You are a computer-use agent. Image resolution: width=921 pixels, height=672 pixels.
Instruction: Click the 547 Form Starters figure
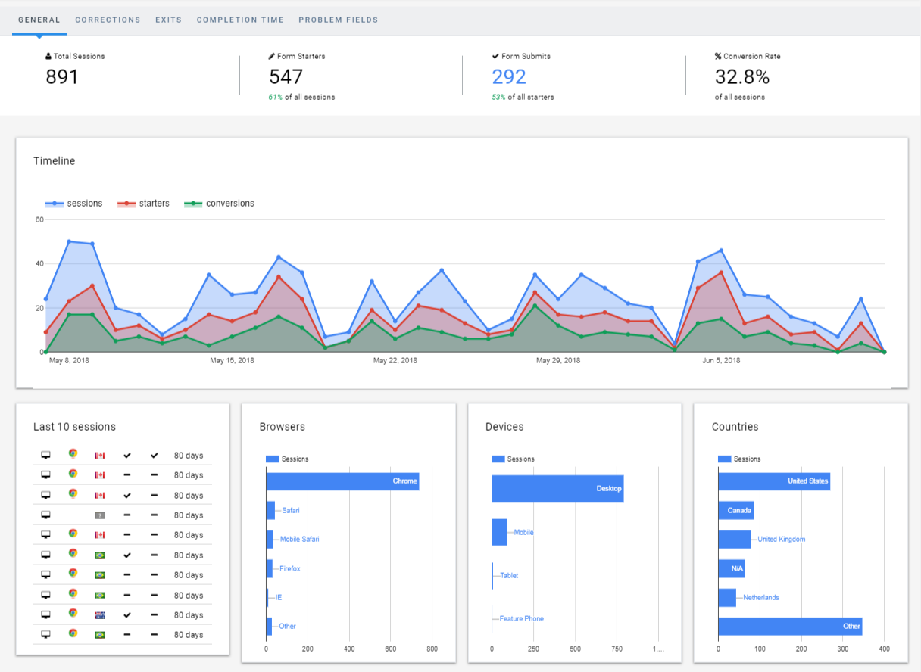click(286, 77)
